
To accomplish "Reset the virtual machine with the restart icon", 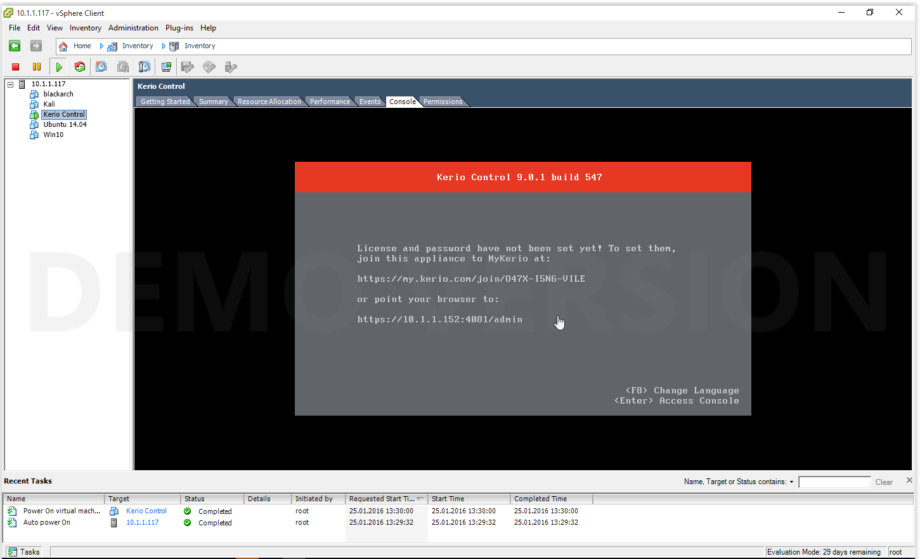I will click(x=80, y=67).
